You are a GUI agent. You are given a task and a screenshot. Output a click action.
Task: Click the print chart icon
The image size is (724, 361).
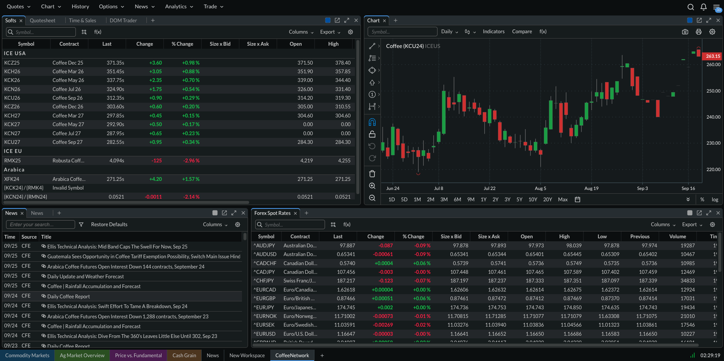pyautogui.click(x=698, y=32)
